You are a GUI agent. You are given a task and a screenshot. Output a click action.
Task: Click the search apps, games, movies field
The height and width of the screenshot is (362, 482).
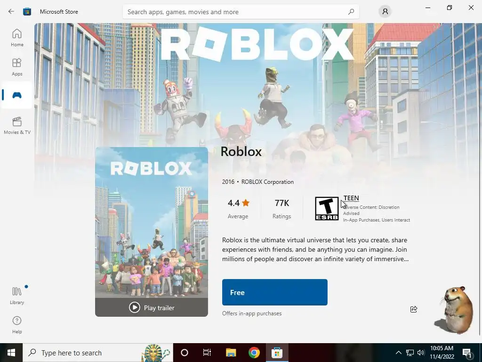click(x=241, y=12)
